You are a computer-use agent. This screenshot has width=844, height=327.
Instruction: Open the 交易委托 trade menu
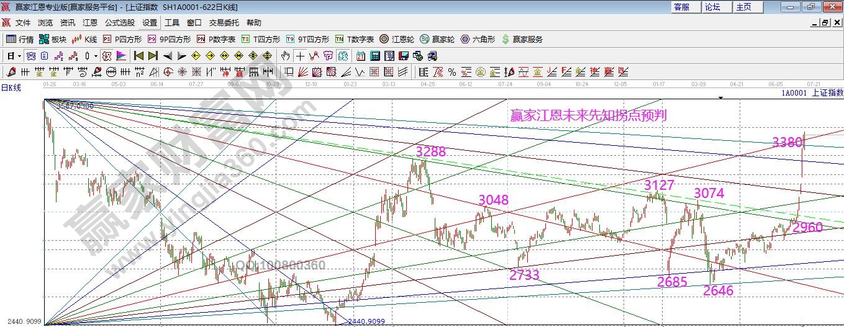click(x=224, y=22)
